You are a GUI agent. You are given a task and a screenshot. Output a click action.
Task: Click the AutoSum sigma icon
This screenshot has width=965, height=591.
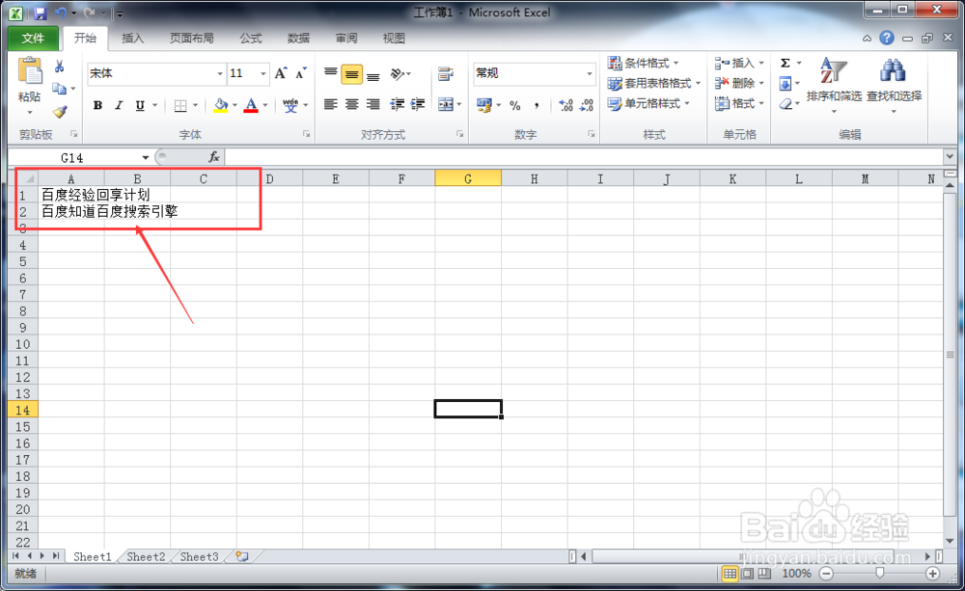[x=786, y=63]
